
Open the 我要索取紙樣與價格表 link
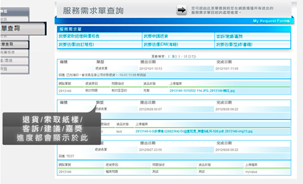point(79,36)
